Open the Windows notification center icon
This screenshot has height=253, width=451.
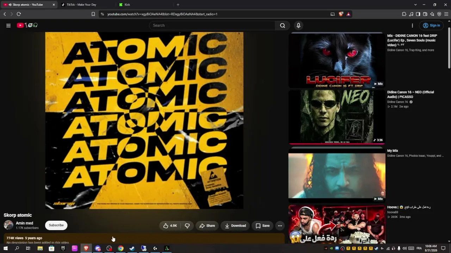coord(443,248)
